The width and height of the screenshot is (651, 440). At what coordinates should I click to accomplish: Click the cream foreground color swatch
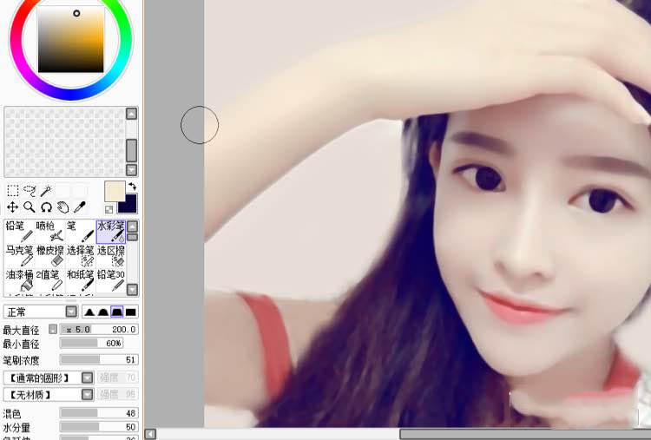click(x=115, y=191)
